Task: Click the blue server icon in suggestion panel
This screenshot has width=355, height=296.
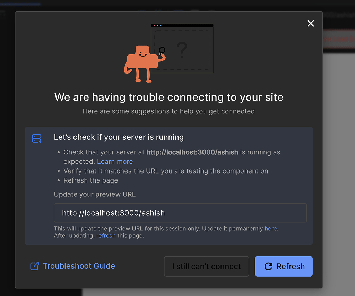Action: point(36,138)
